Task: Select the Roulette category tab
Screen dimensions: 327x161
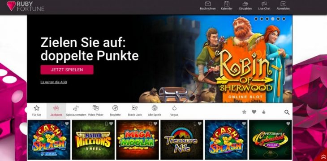Action: tap(115, 111)
